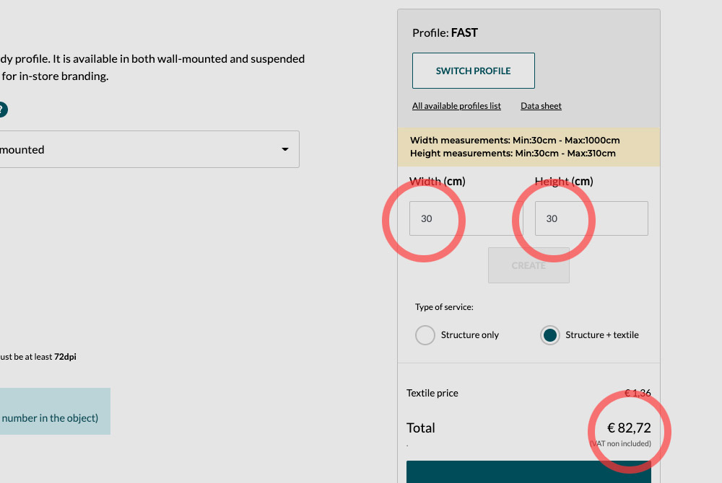Open the All available profiles list link
Viewport: 722px width, 483px height.
pyautogui.click(x=456, y=106)
